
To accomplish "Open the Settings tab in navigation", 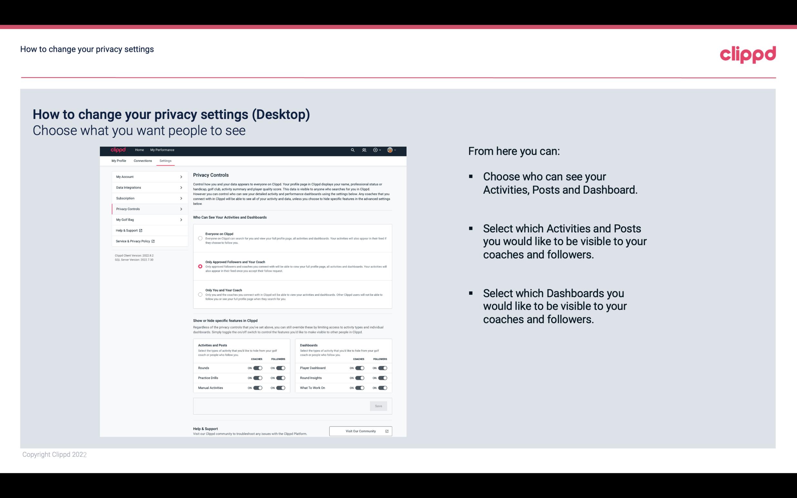I will point(166,161).
